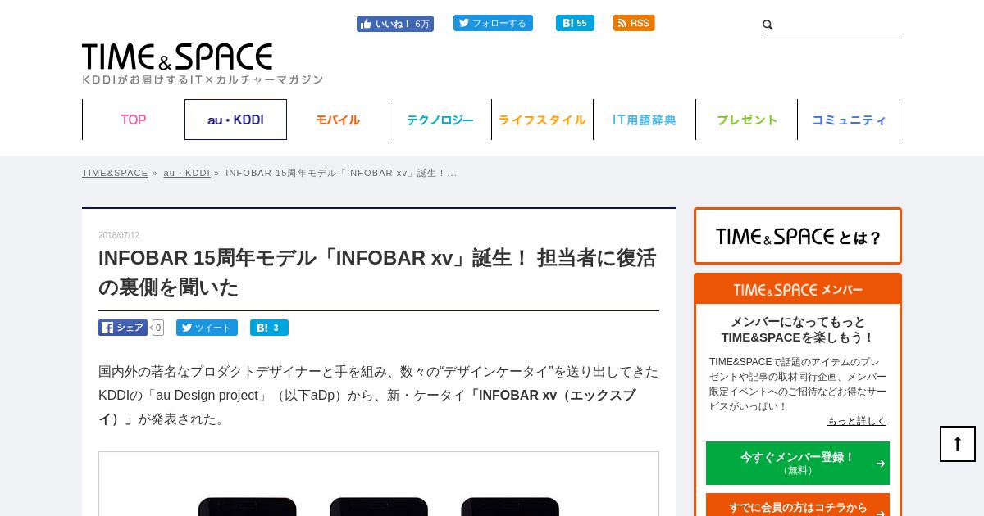This screenshot has width=984, height=516.
Task: Click the Facebook いいね! like button
Action: tap(395, 24)
